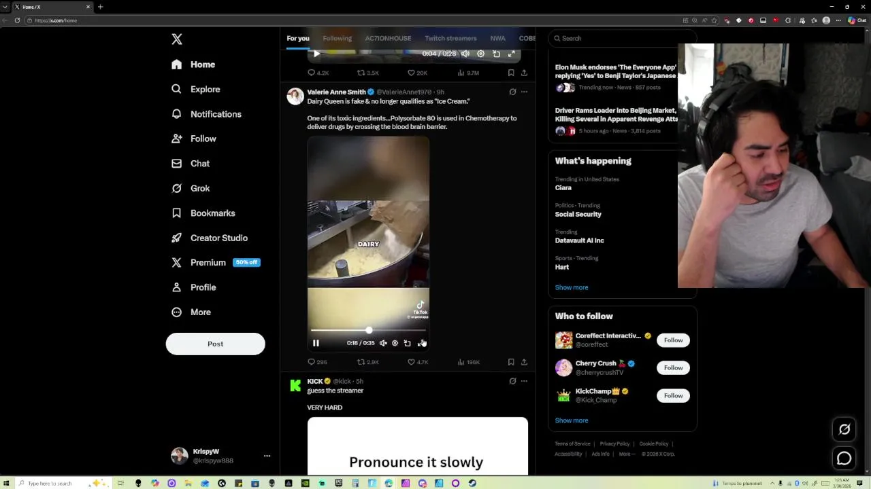The image size is (871, 489).
Task: Open Valerie Anne Smith's profile avatar
Action: click(295, 96)
